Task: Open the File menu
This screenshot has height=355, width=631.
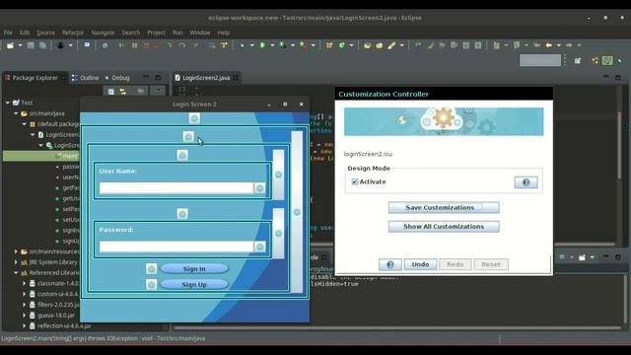Action: (8, 33)
